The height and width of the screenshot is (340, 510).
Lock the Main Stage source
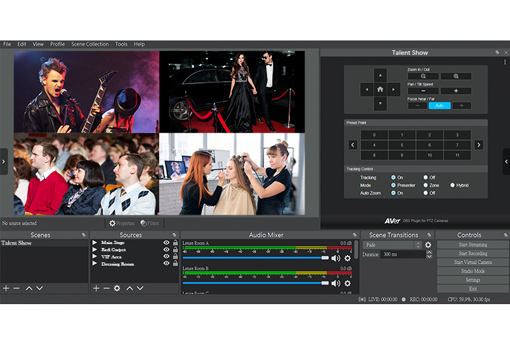coord(175,243)
